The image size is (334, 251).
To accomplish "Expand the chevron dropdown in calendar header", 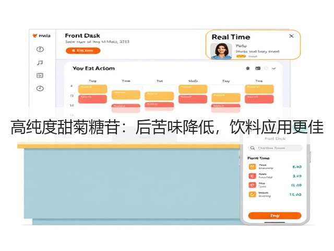I will point(273,69).
